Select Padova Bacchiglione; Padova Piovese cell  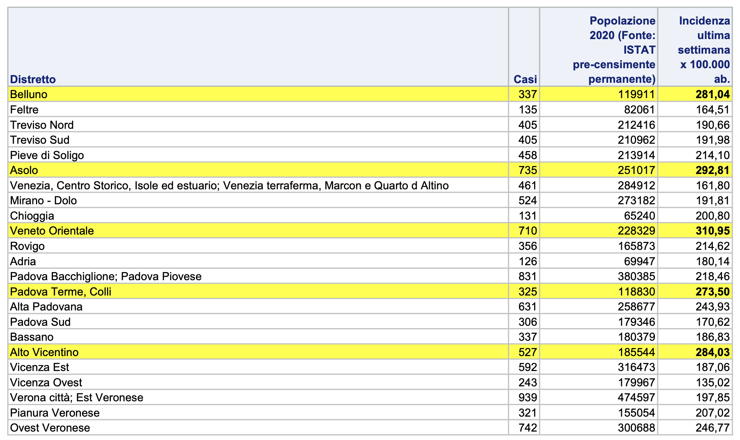pos(258,276)
